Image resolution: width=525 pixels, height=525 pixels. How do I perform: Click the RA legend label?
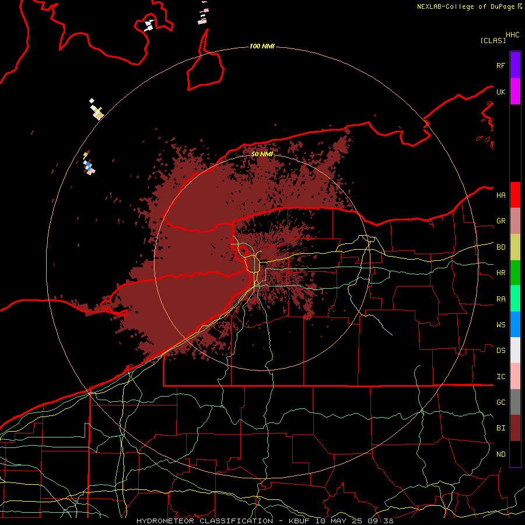(501, 299)
